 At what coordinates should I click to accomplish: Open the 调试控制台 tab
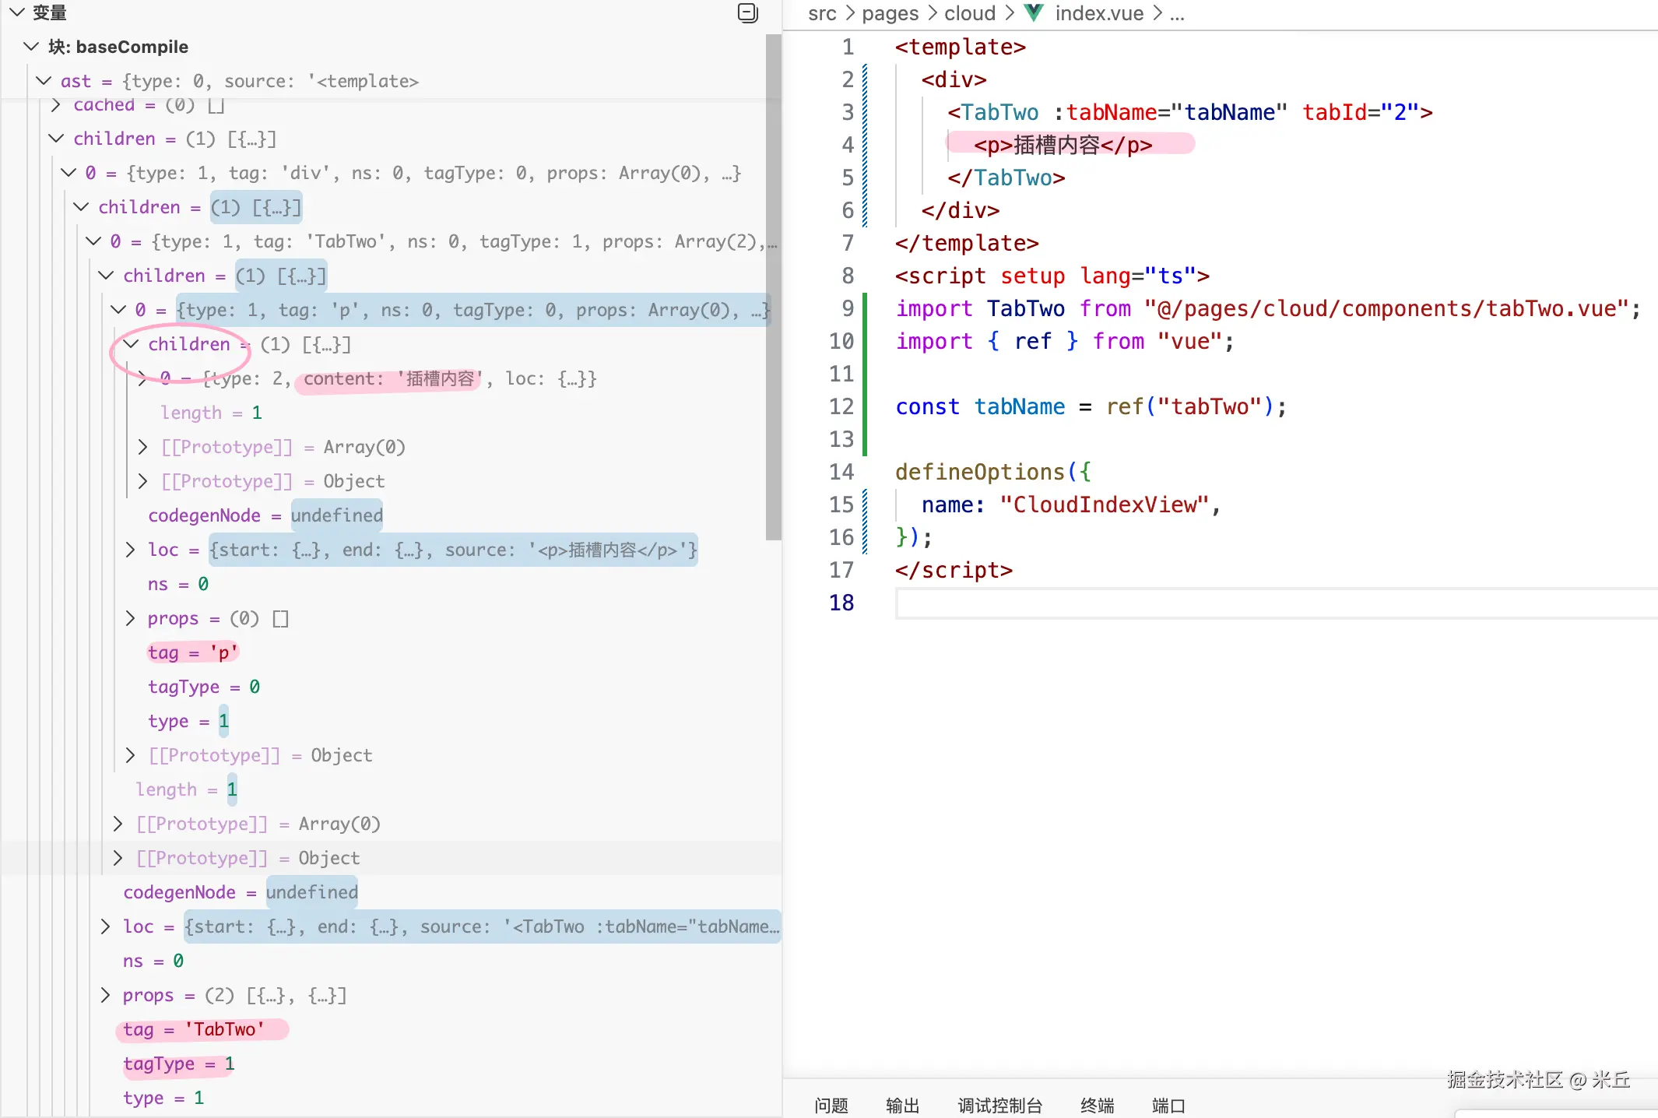click(x=999, y=1105)
